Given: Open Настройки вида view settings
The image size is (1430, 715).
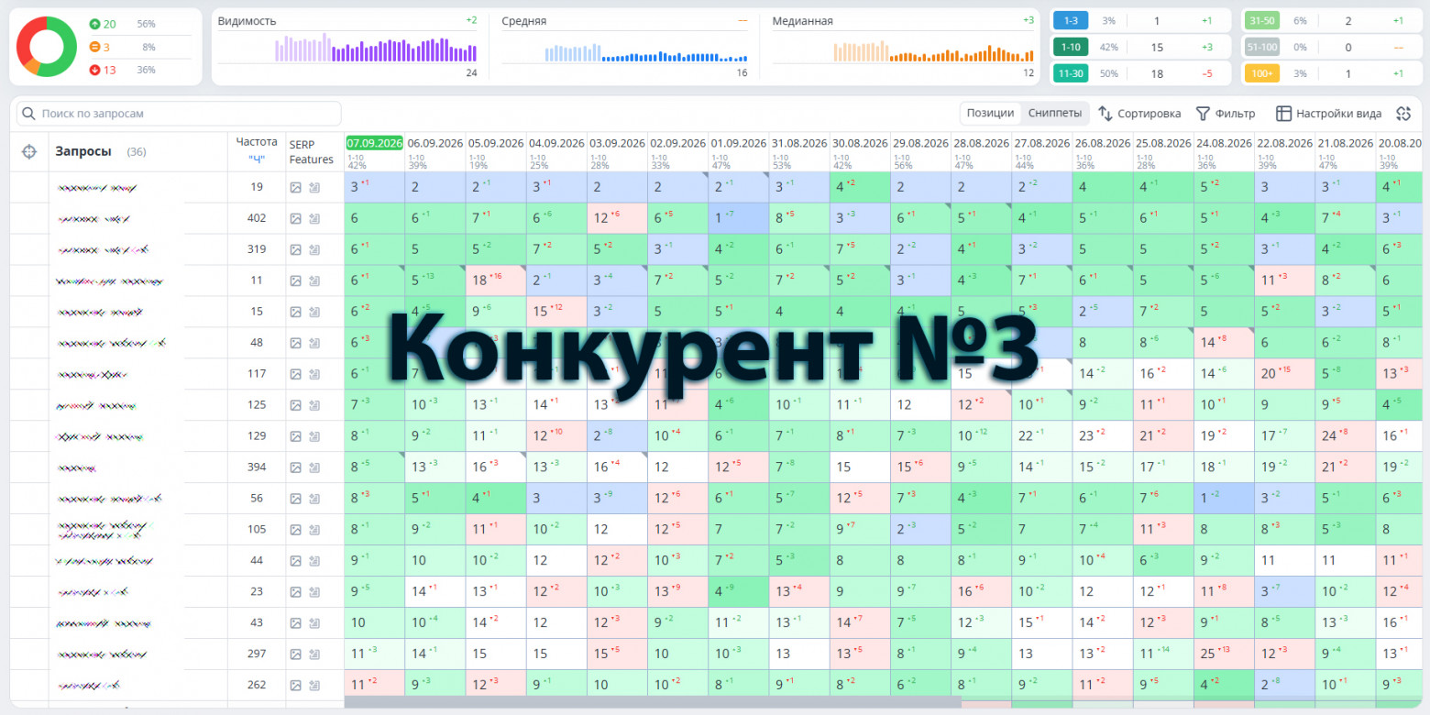Looking at the screenshot, I should [x=1329, y=114].
